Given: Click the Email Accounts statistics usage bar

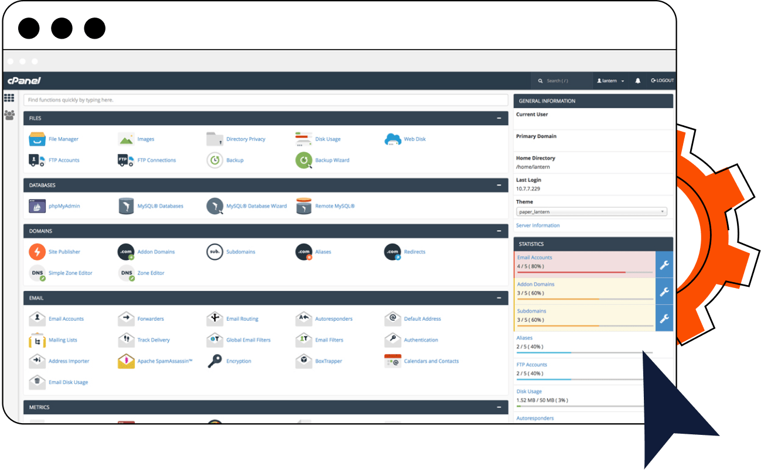Looking at the screenshot, I should click(x=585, y=272).
